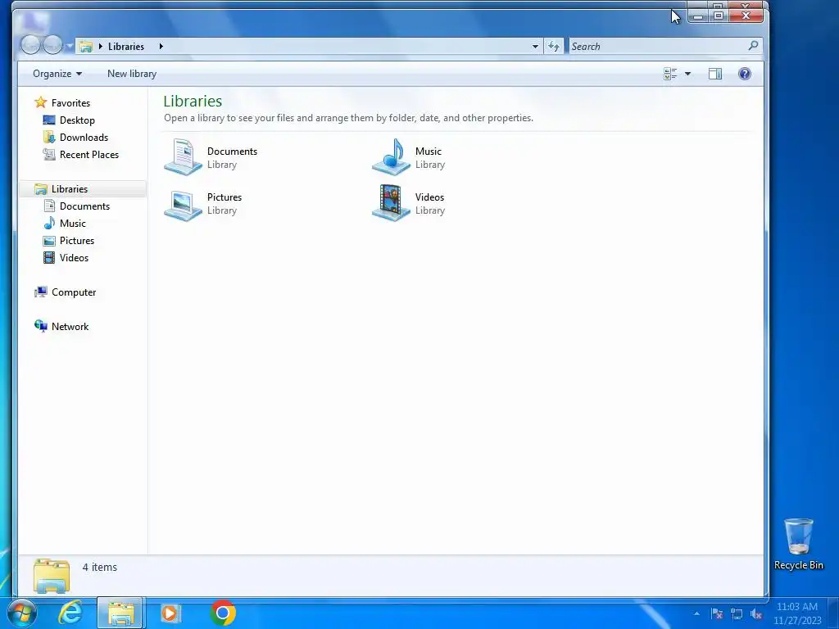Open Downloads in Favorites

point(75,138)
